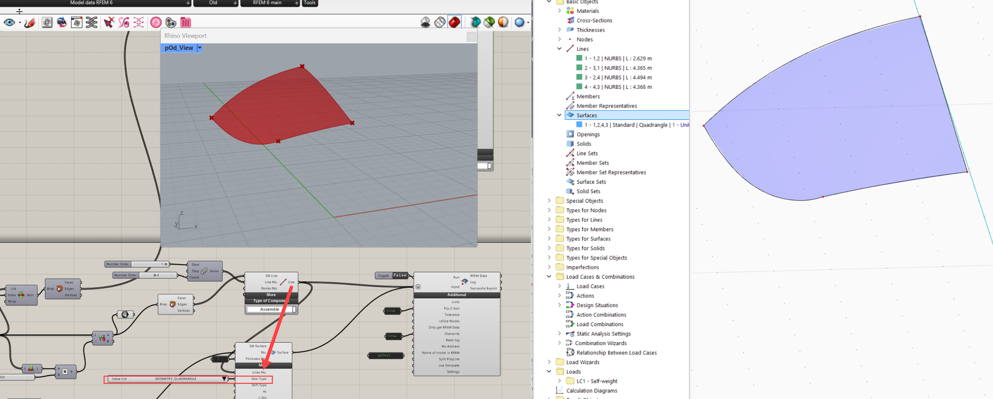Click the top Number Slider track
The height and width of the screenshot is (399, 993).
point(147,264)
